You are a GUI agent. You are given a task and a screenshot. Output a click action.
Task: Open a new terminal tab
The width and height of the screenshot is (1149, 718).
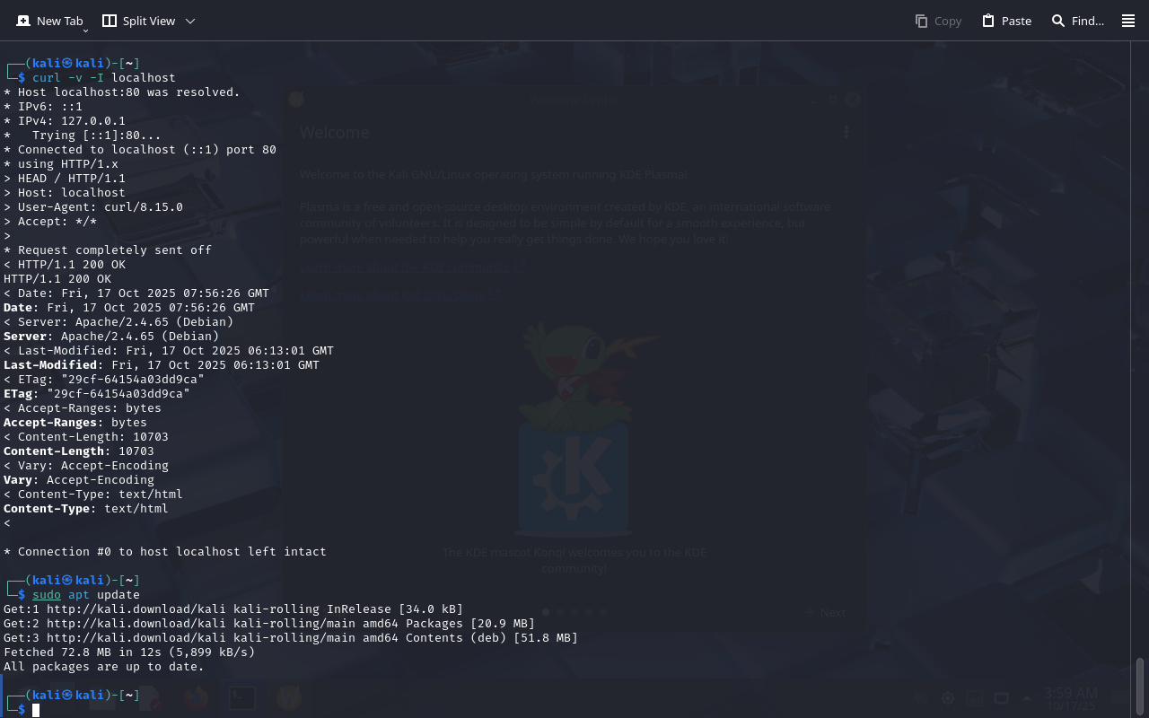click(49, 21)
